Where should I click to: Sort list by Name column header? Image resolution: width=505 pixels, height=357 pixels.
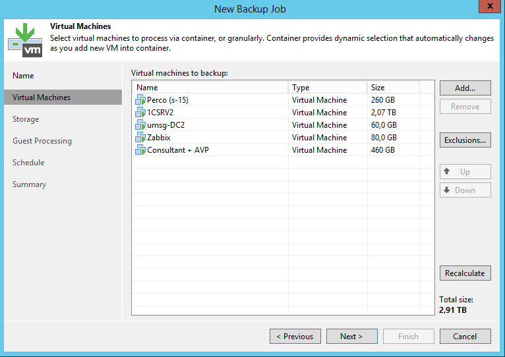point(210,88)
